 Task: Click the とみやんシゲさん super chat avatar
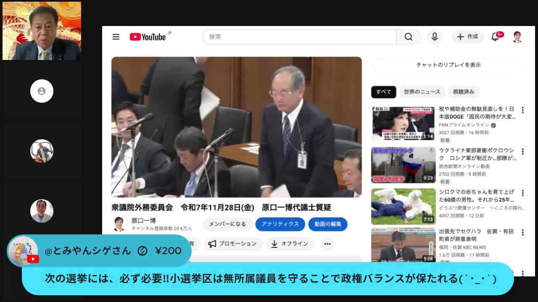click(23, 251)
